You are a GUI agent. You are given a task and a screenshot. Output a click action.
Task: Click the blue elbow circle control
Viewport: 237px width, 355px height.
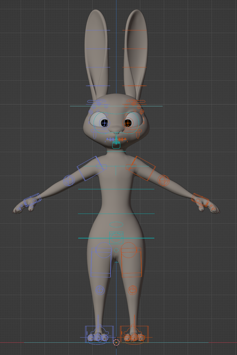[69, 180]
